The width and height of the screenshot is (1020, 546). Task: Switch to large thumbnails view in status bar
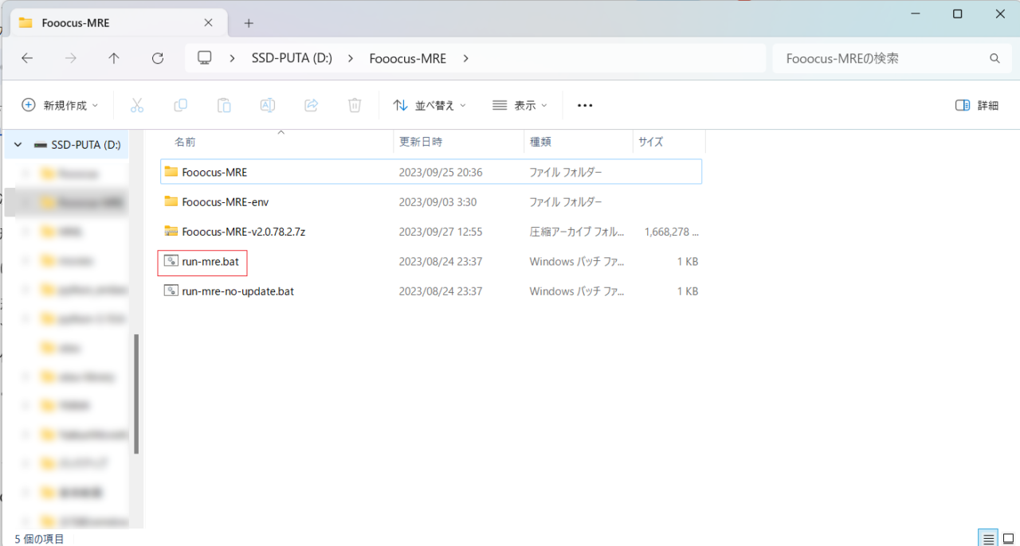(x=1008, y=538)
